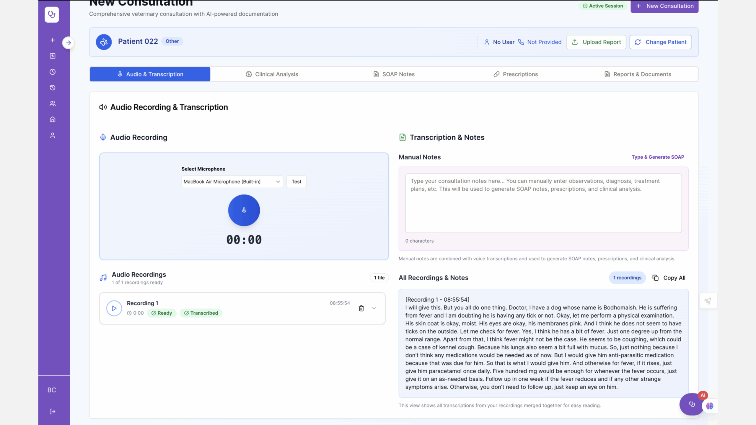This screenshot has width=756, height=425.
Task: Expand Recording 1 details chevron
Action: point(374,308)
